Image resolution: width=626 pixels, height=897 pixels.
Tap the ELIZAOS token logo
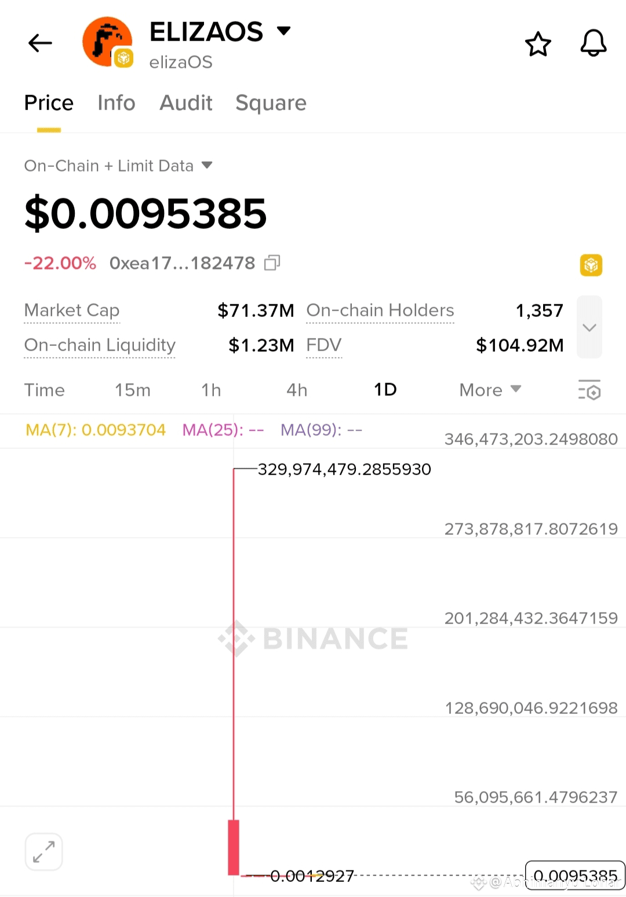coord(108,42)
